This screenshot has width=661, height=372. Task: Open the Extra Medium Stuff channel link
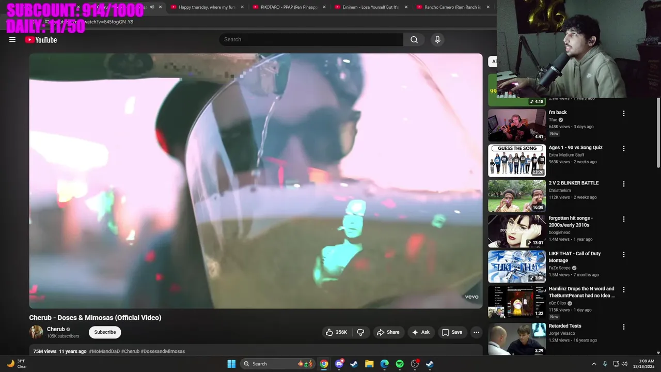click(566, 155)
